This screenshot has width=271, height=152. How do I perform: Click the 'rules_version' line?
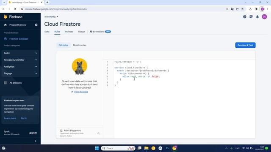pyautogui.click(x=128, y=62)
